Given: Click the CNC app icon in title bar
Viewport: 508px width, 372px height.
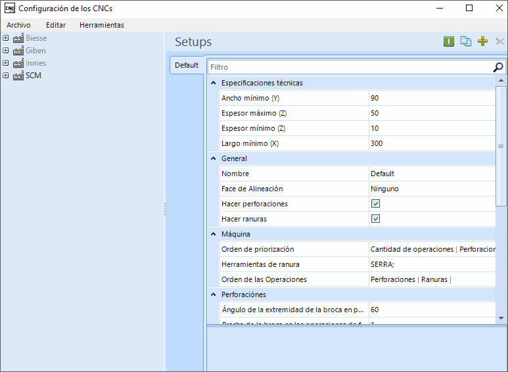Looking at the screenshot, I should [10, 8].
